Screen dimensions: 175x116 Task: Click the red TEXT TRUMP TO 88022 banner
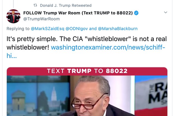click(x=87, y=71)
